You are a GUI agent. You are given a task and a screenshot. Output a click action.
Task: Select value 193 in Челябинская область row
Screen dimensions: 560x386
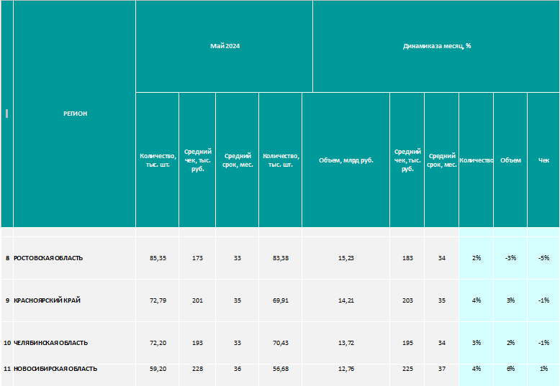coord(197,343)
